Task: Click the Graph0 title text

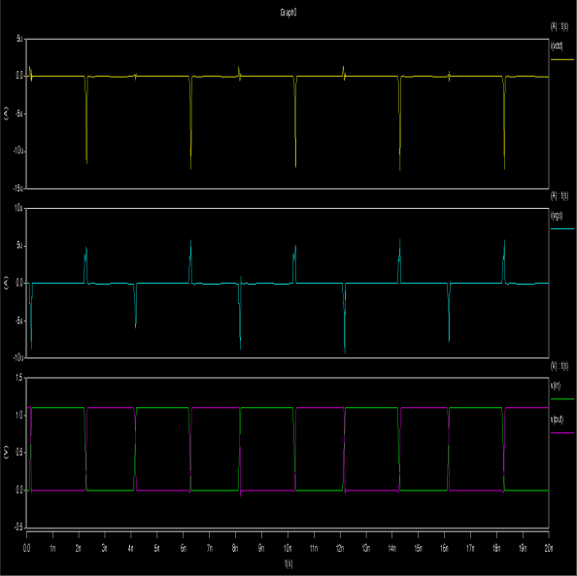Action: click(x=288, y=13)
